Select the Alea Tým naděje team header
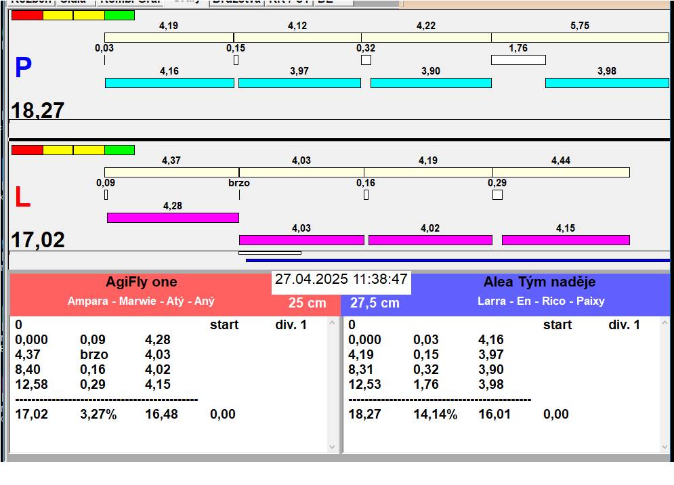Image resolution: width=674 pixels, height=485 pixels. click(x=539, y=282)
